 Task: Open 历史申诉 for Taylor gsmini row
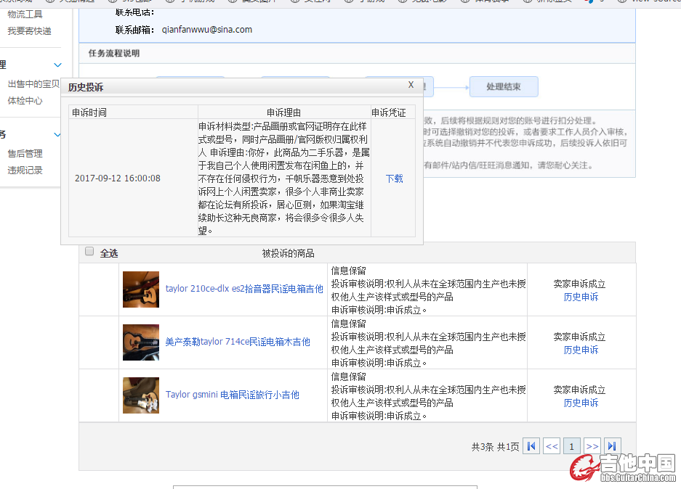pos(581,403)
